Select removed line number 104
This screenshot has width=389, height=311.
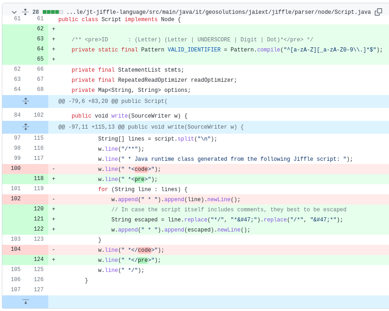(x=16, y=249)
